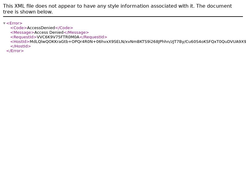This screenshot has height=184, width=246.
Task: Click the opening RequestId tag
Action: [24, 37]
